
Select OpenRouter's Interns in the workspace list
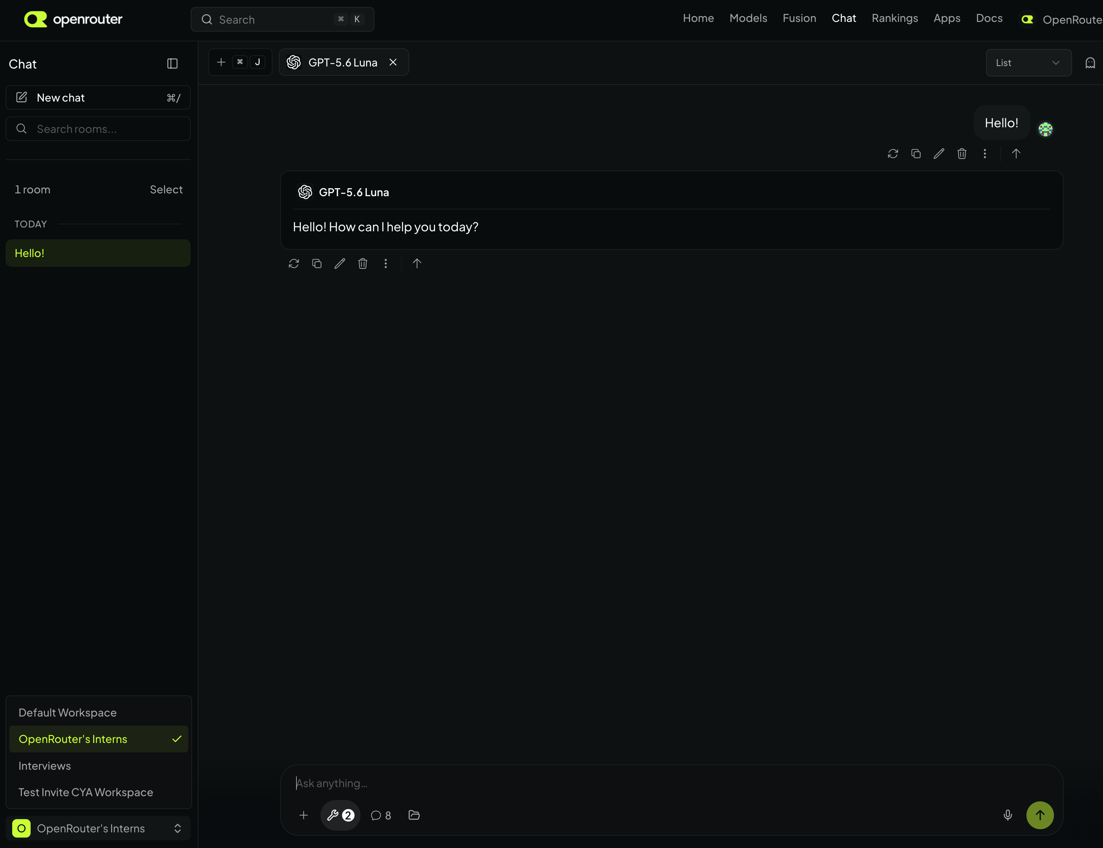(98, 739)
